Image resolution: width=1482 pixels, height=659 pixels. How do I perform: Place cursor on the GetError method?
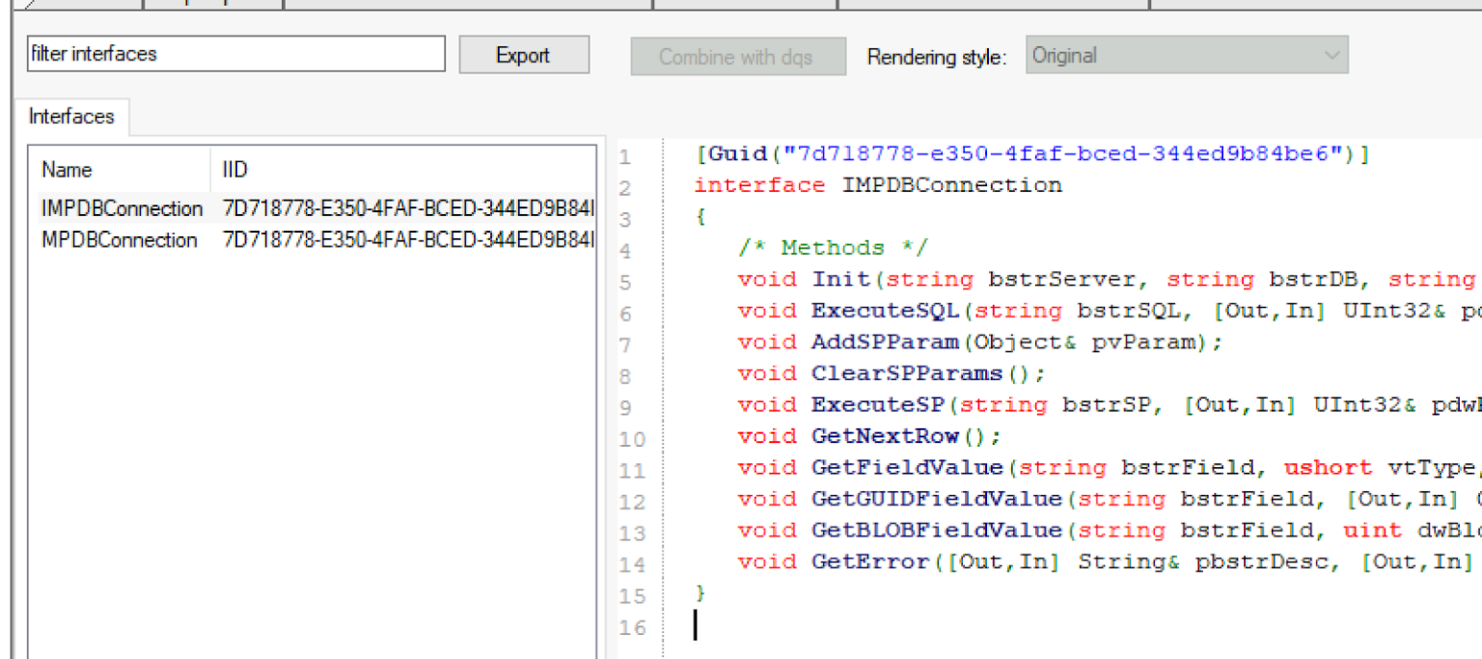(870, 562)
